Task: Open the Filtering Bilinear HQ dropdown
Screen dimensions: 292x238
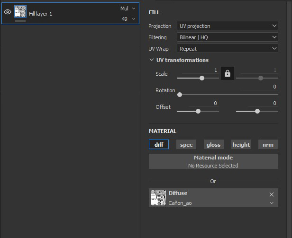Action: [228, 37]
